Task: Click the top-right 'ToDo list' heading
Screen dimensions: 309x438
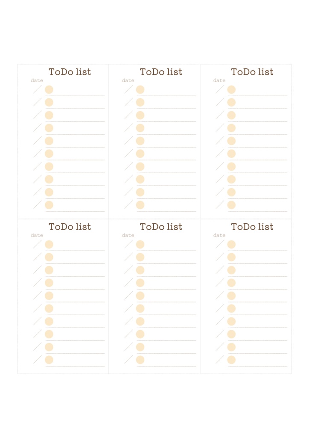Action: 252,72
